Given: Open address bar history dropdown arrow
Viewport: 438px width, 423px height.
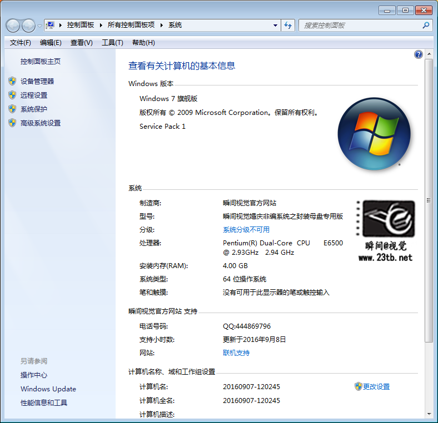Looking at the screenshot, I should (275, 26).
